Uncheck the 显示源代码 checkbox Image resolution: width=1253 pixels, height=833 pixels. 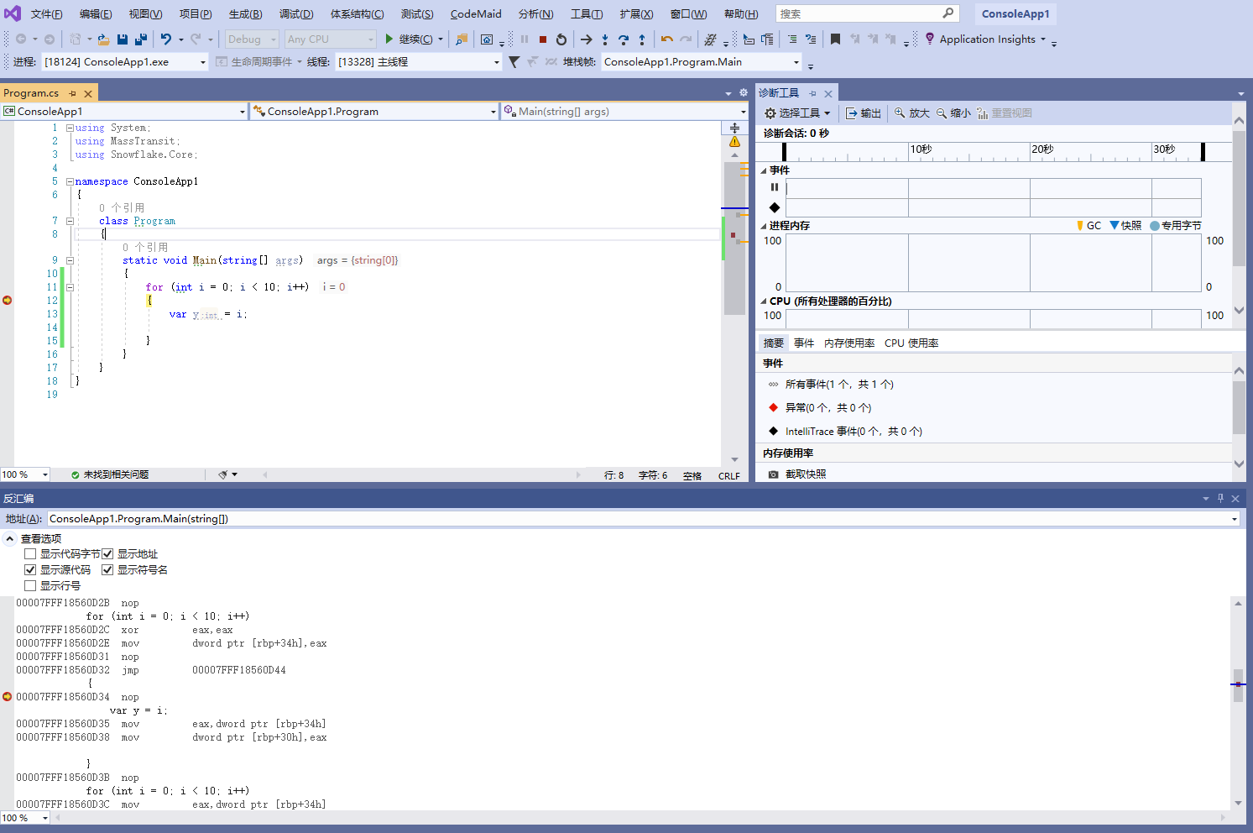30,570
